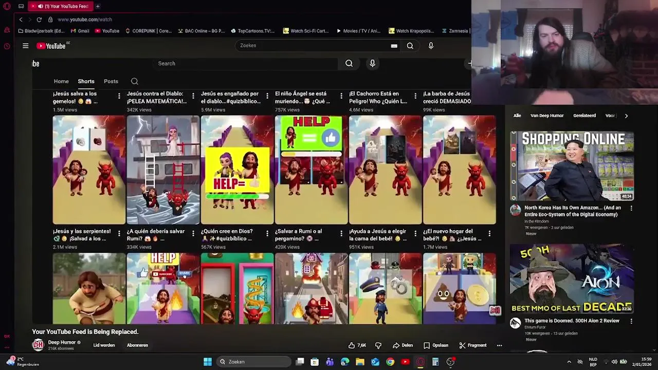658x370 pixels.
Task: Open 'SHOPPING ONLINE' North Korea thumbnail
Action: point(572,166)
